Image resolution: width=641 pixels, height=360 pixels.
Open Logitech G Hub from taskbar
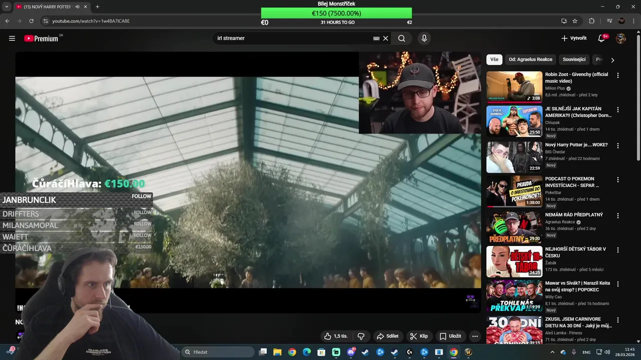coord(409,352)
